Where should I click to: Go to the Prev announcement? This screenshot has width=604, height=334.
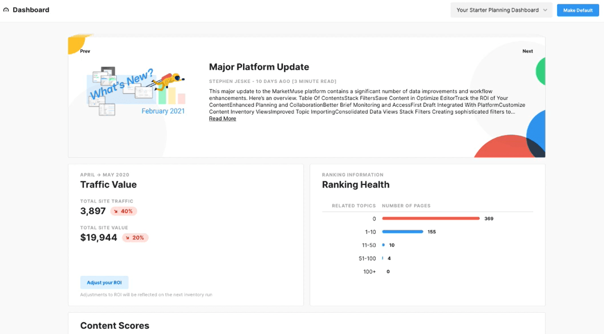coord(85,51)
